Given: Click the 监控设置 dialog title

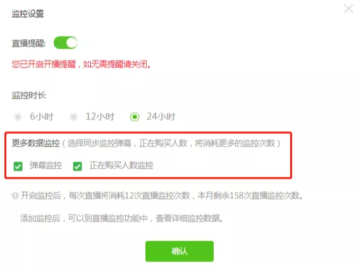Looking at the screenshot, I should coord(28,14).
